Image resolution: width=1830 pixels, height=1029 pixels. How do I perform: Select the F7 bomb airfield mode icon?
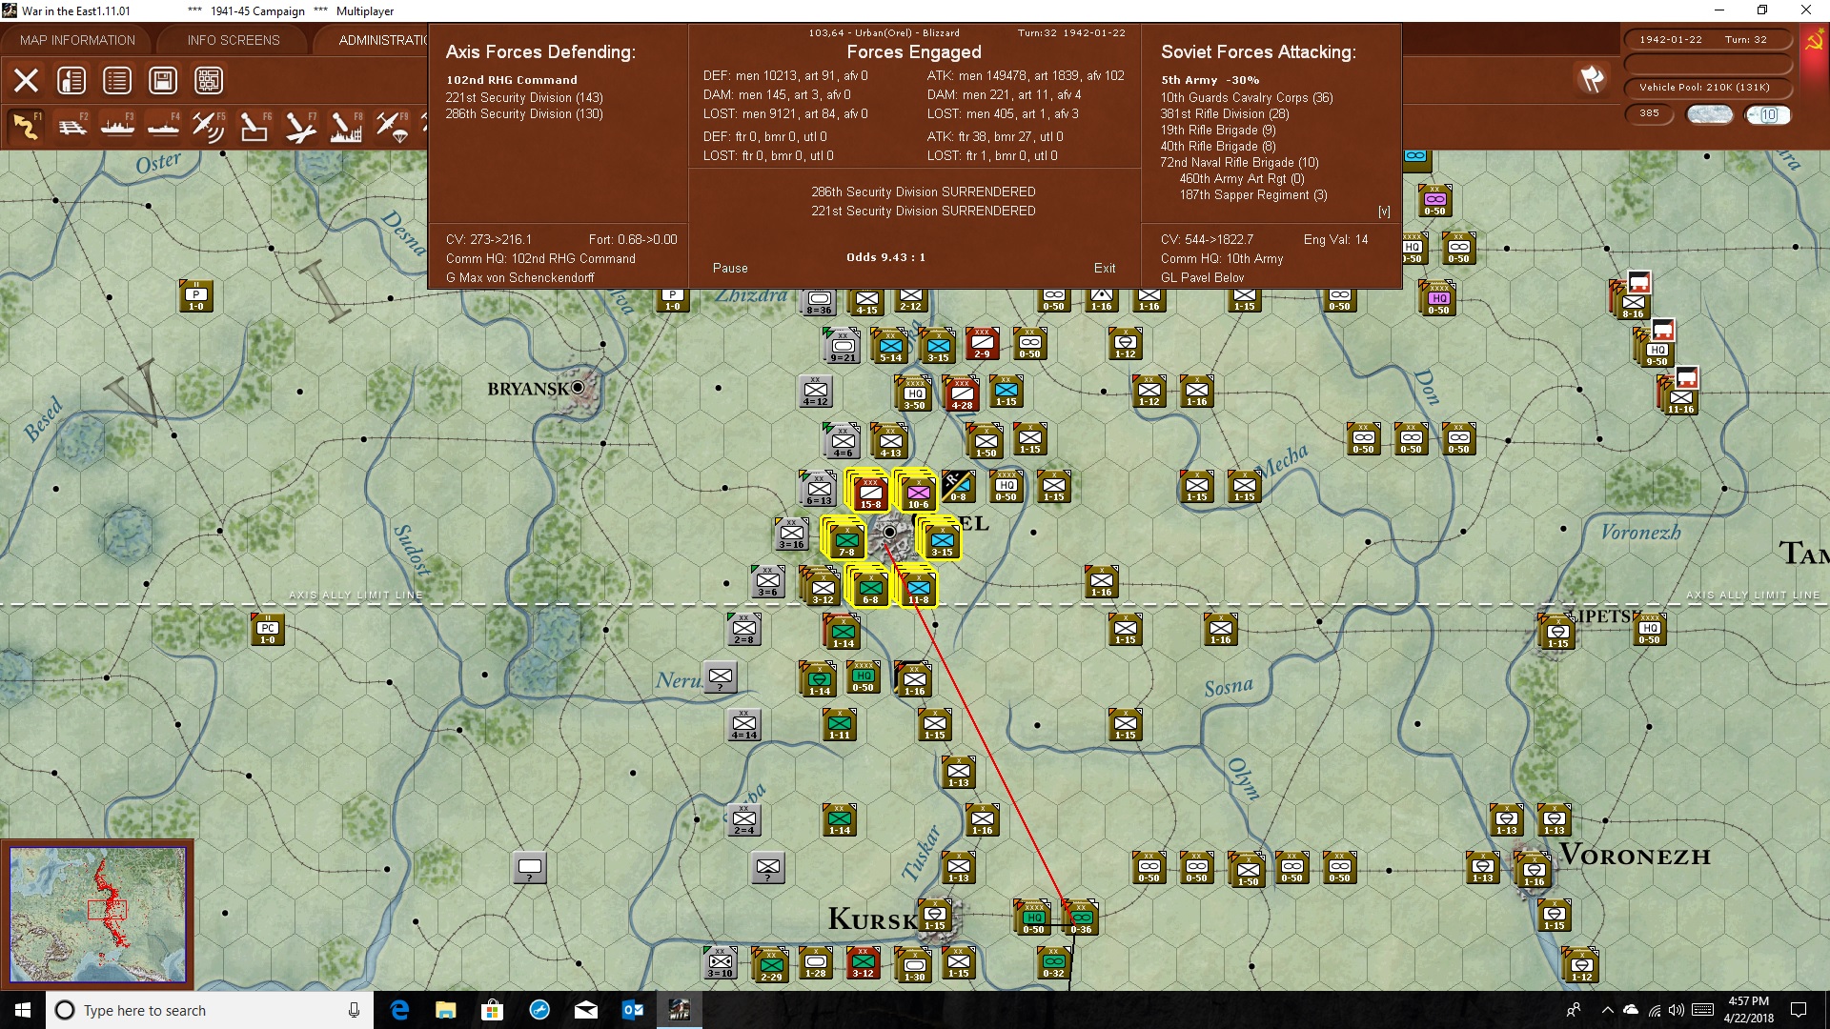(x=300, y=126)
